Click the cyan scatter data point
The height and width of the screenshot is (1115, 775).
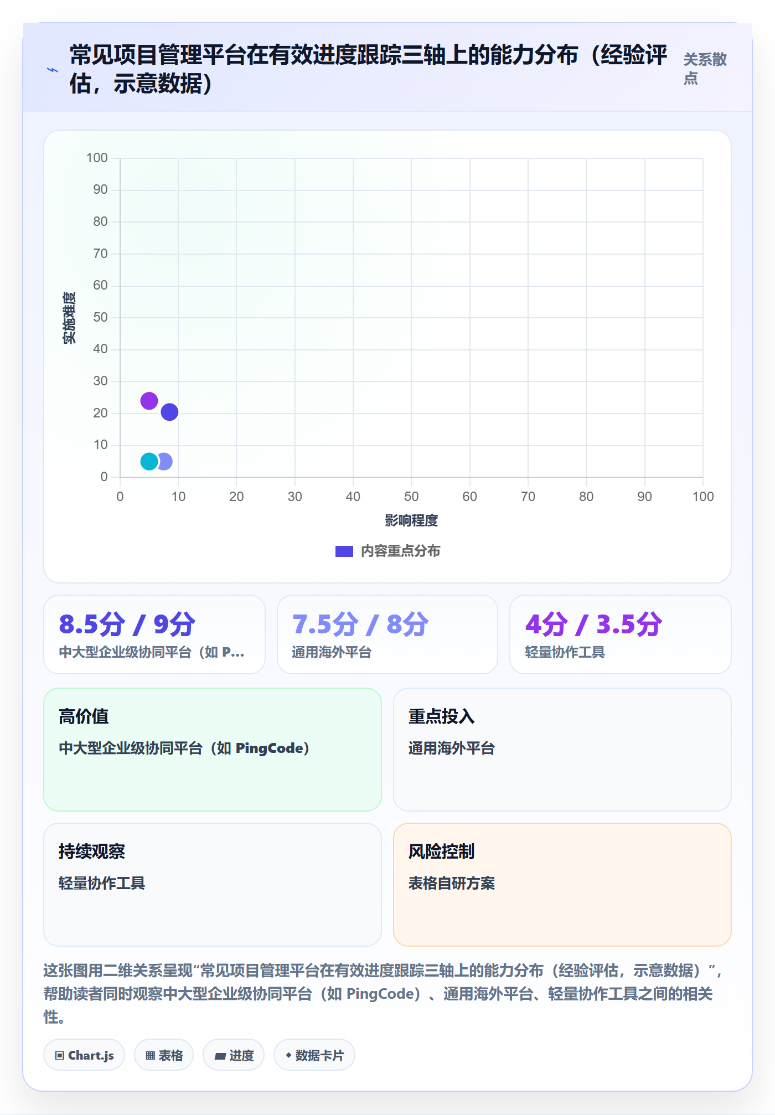(149, 461)
